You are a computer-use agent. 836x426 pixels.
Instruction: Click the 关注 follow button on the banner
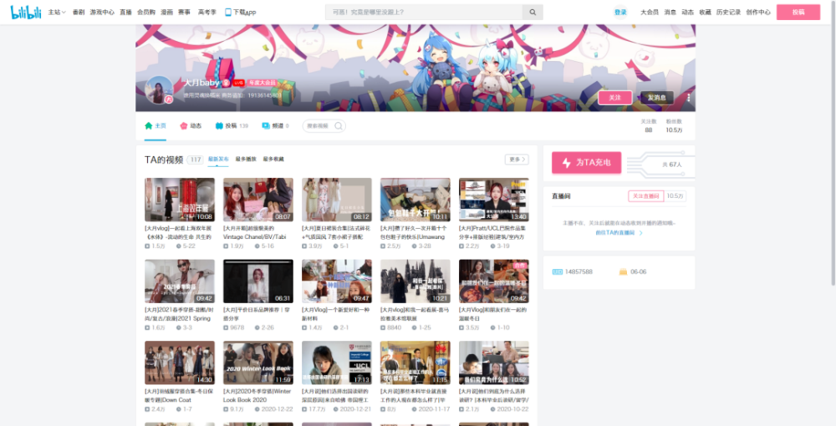tap(615, 98)
